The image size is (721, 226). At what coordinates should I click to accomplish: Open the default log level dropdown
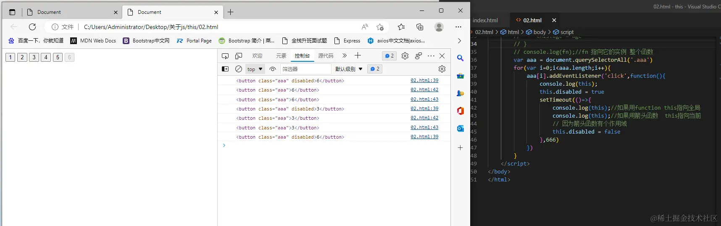click(x=349, y=69)
